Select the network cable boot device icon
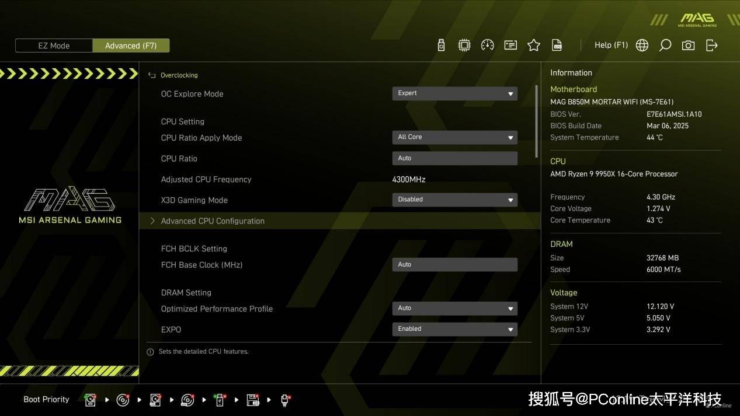 (286, 400)
